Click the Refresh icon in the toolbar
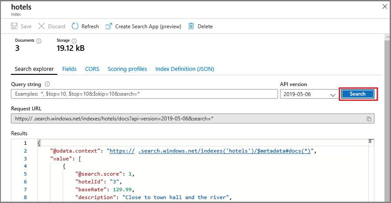This screenshot has height=203, width=391. (75, 27)
